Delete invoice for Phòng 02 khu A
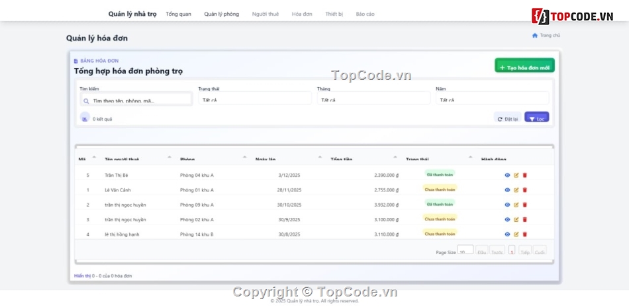The image size is (629, 307). pyautogui.click(x=524, y=219)
